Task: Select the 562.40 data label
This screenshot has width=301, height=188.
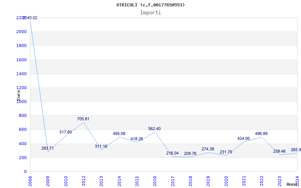Action: click(155, 129)
